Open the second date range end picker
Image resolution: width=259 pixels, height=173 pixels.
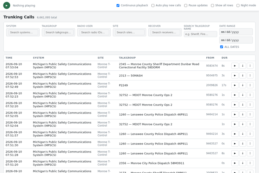[236, 40]
